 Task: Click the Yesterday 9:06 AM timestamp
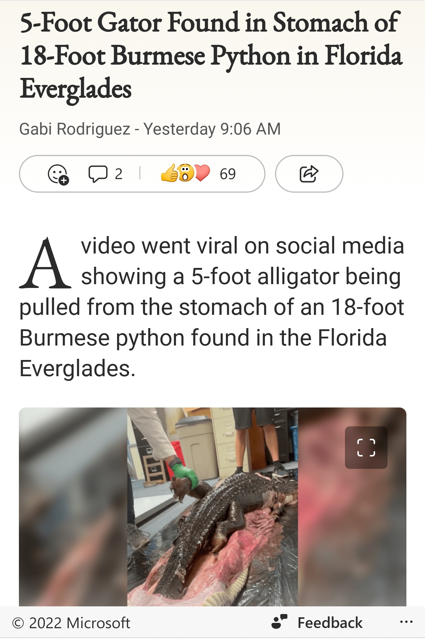212,129
